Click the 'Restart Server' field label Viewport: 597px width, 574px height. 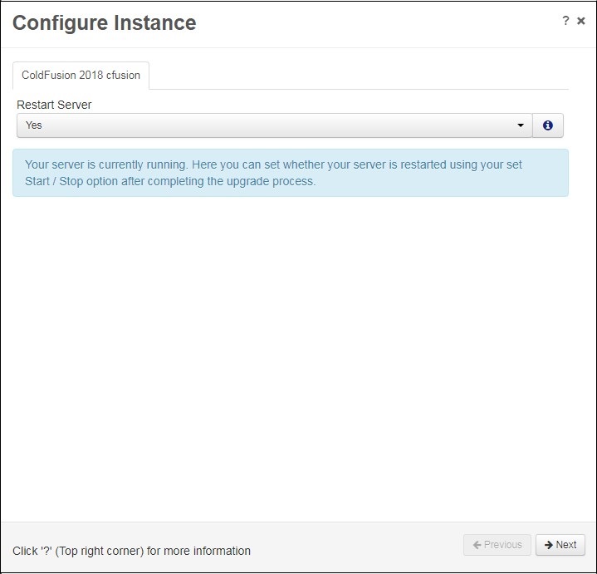[54, 105]
